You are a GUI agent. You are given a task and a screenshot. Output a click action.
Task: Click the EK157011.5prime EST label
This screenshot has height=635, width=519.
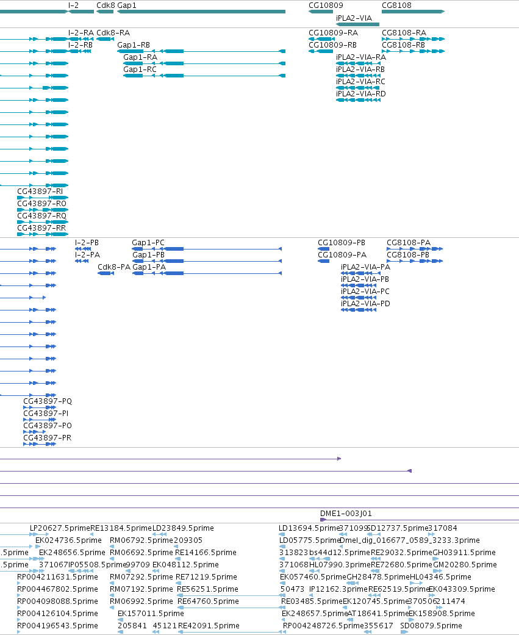[x=151, y=613]
